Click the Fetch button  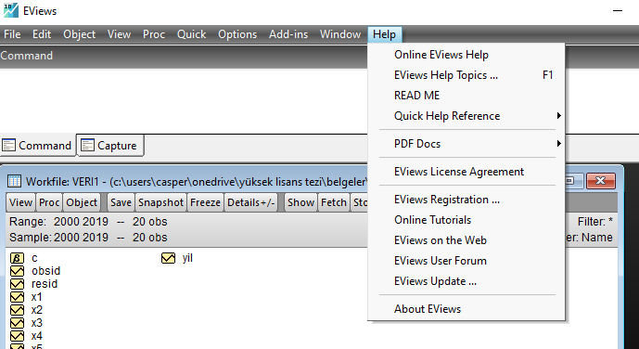click(x=334, y=202)
